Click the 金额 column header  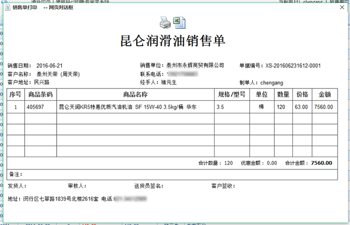(x=325, y=95)
